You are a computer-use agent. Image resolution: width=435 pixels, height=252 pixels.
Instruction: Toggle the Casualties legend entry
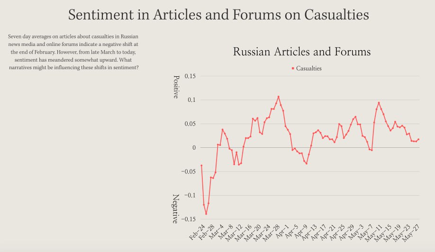coord(308,68)
